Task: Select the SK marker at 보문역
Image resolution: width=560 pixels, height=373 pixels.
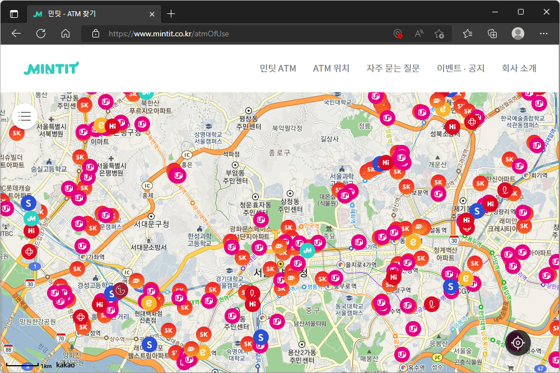Action: (x=407, y=187)
